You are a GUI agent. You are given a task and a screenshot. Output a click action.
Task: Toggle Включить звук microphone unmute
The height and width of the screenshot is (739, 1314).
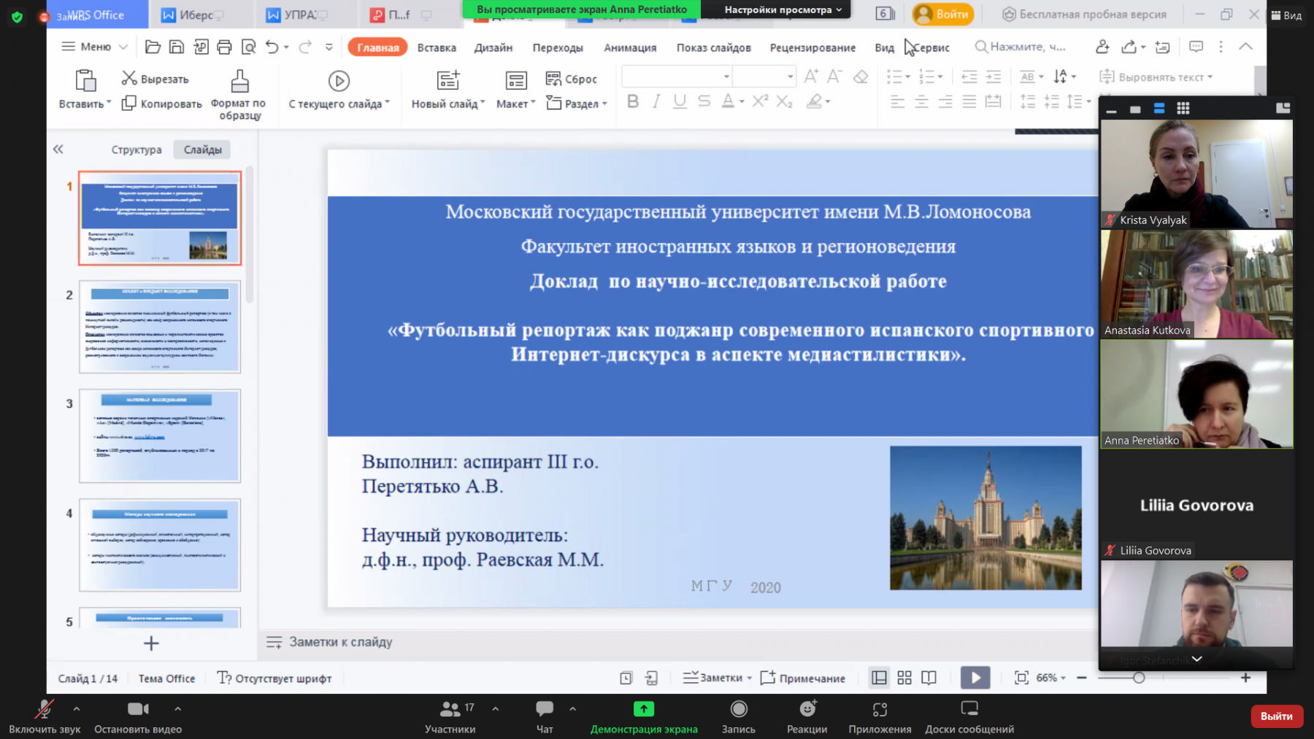pos(45,716)
